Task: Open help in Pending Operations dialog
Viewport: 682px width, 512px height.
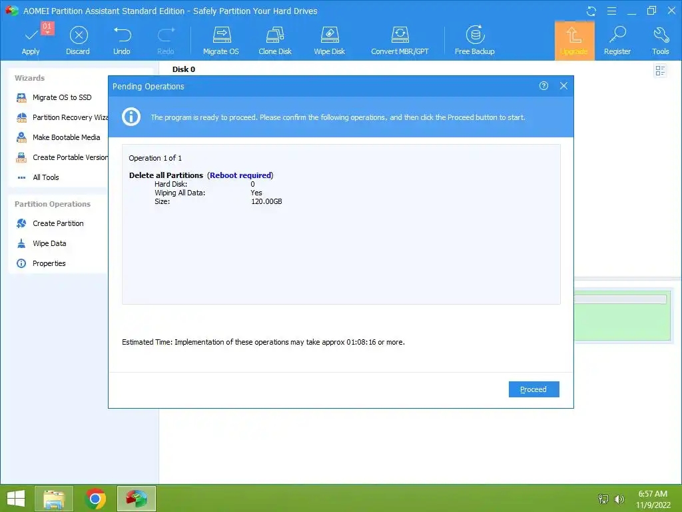Action: pos(543,86)
